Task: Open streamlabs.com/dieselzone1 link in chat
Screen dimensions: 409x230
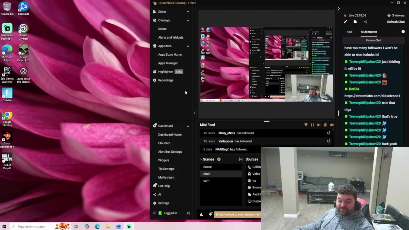Action: click(x=372, y=96)
